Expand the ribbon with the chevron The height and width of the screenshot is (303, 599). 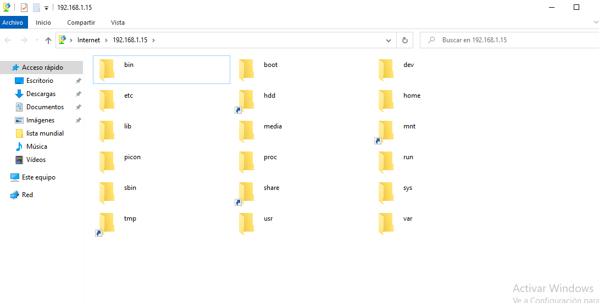click(x=595, y=22)
